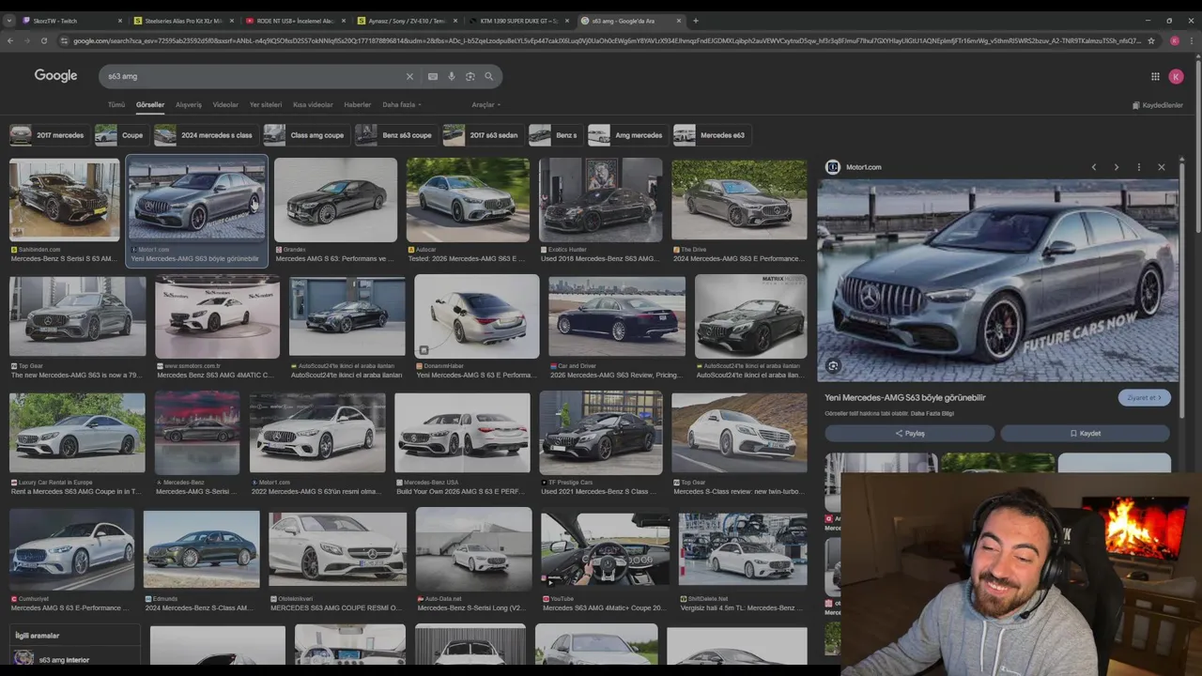Image resolution: width=1202 pixels, height=676 pixels.
Task: Open the Mercedes-Benz USA Build Your Own thumbnail
Action: click(462, 433)
